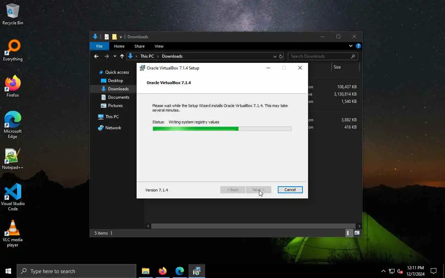Show hidden system tray icons
Image resolution: width=445 pixels, height=278 pixels.
point(383,271)
